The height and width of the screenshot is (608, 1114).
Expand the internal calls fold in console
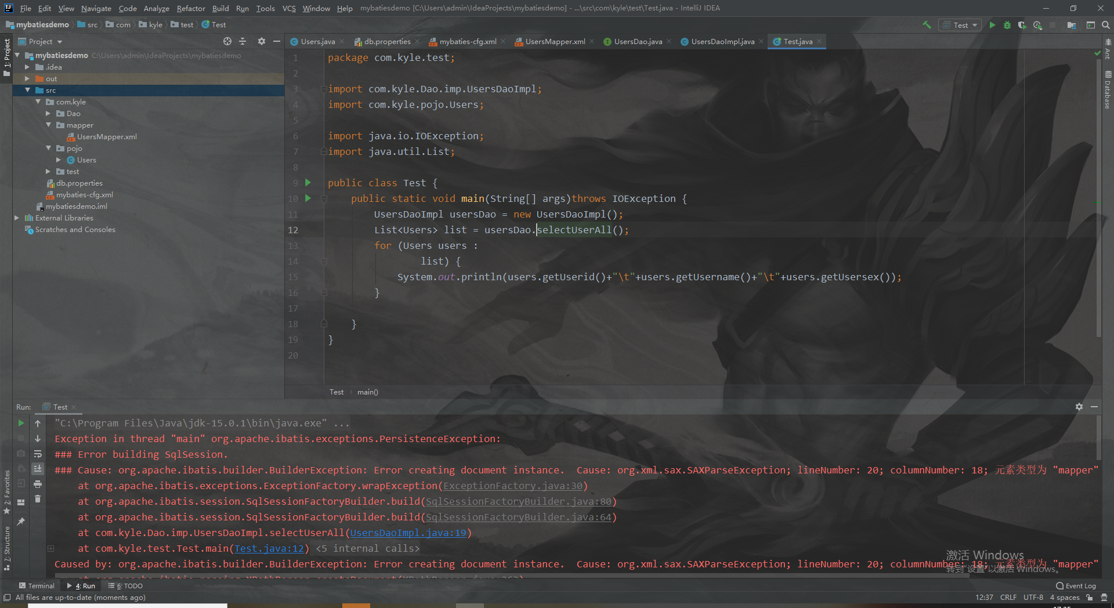pos(51,548)
